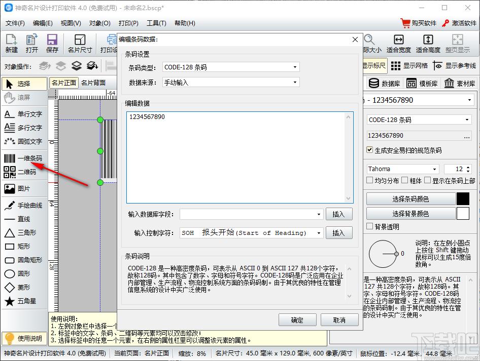
Task: Click the 确定 button
Action: click(297, 320)
